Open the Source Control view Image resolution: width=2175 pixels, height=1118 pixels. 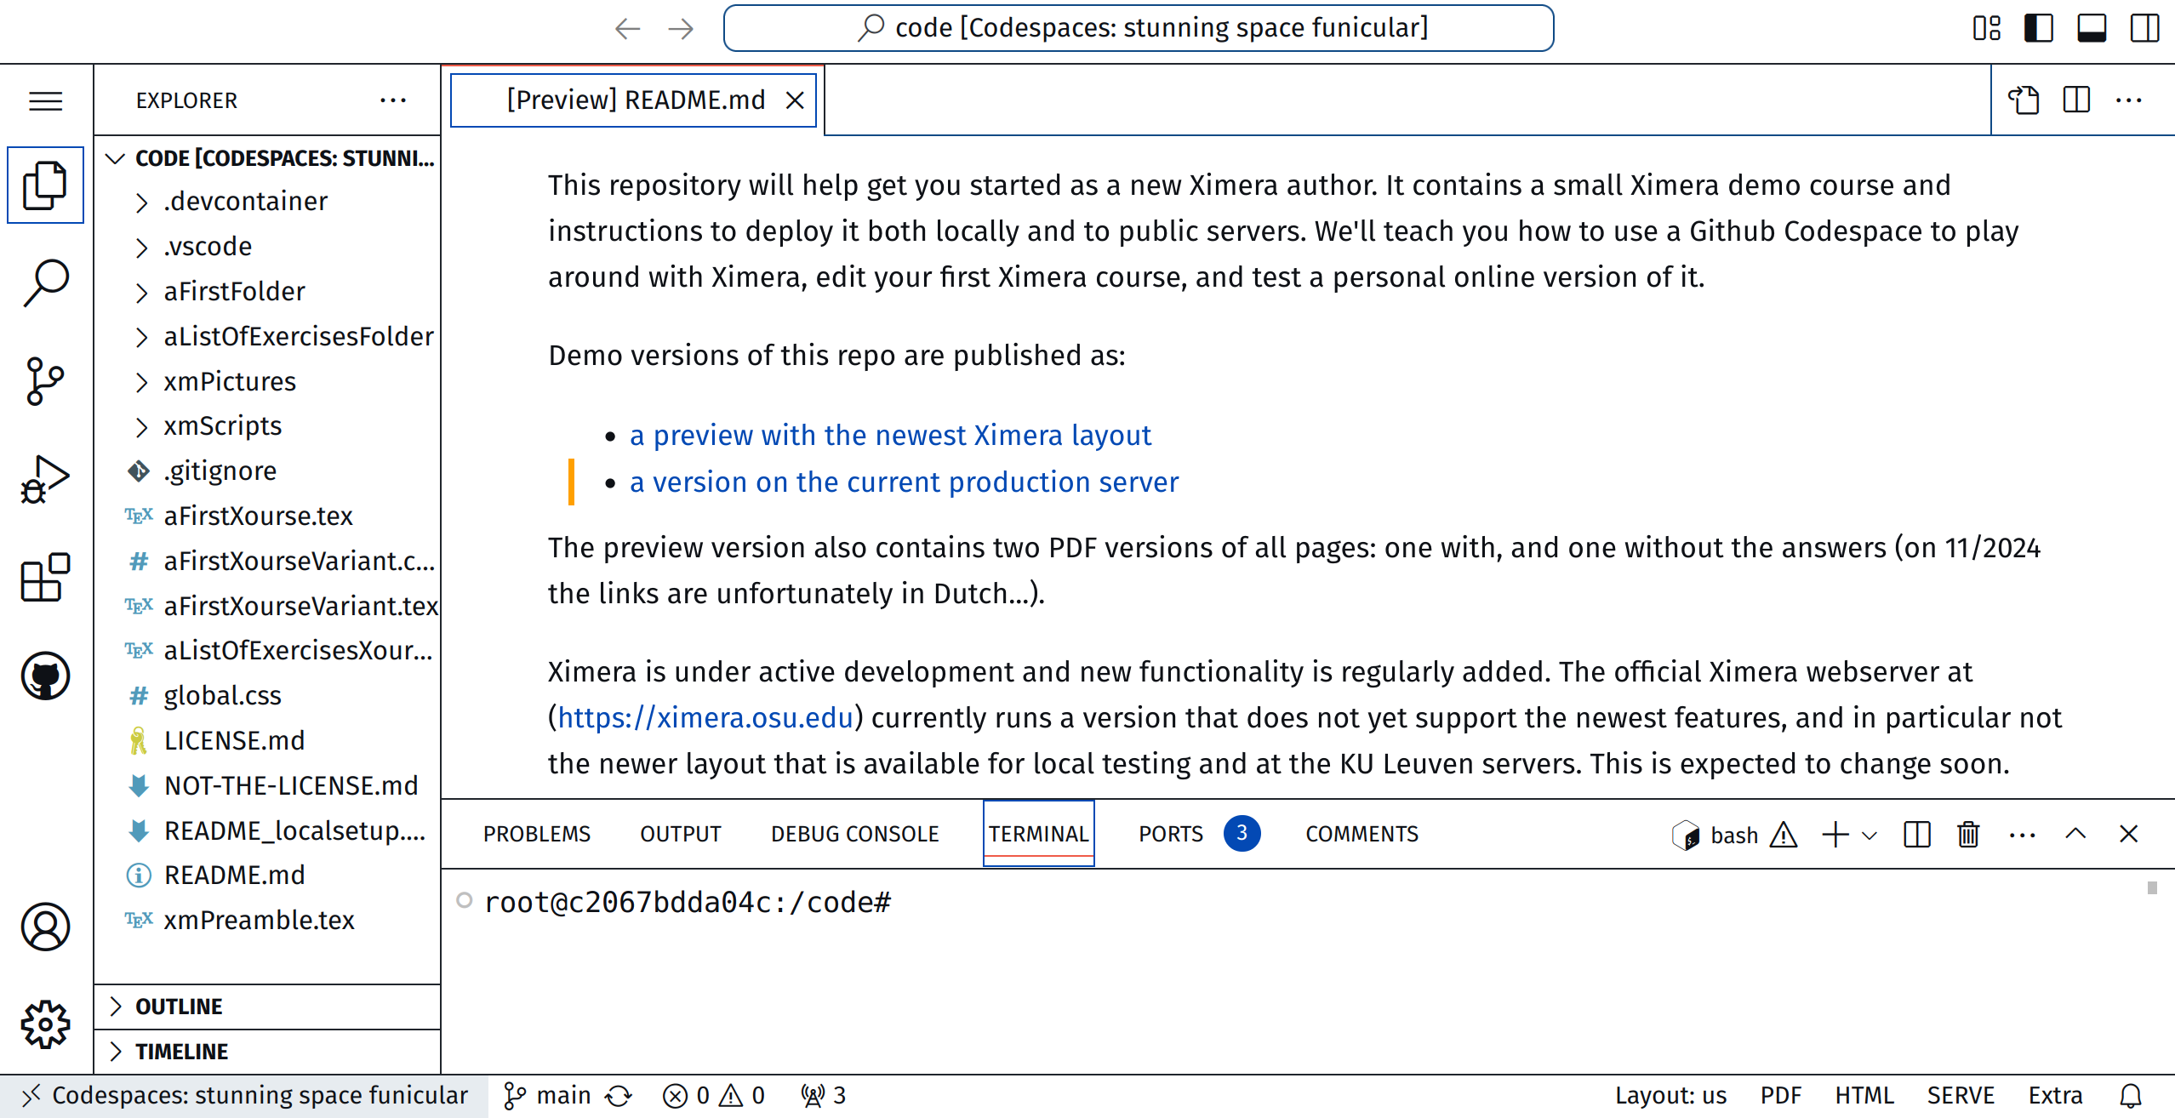[x=45, y=380]
